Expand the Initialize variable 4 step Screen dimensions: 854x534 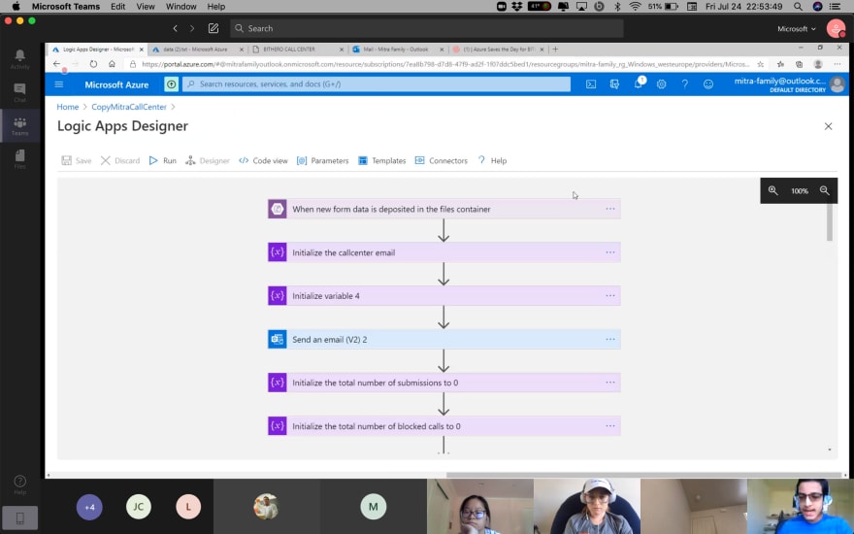[443, 296]
